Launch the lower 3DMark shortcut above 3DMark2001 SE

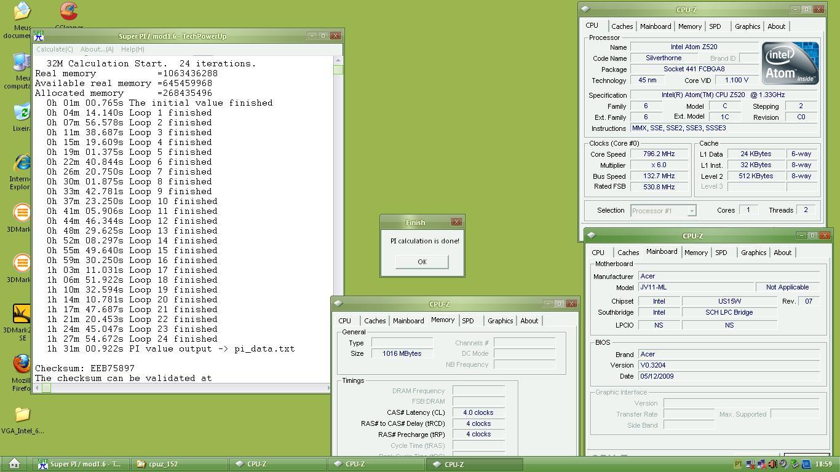22,263
